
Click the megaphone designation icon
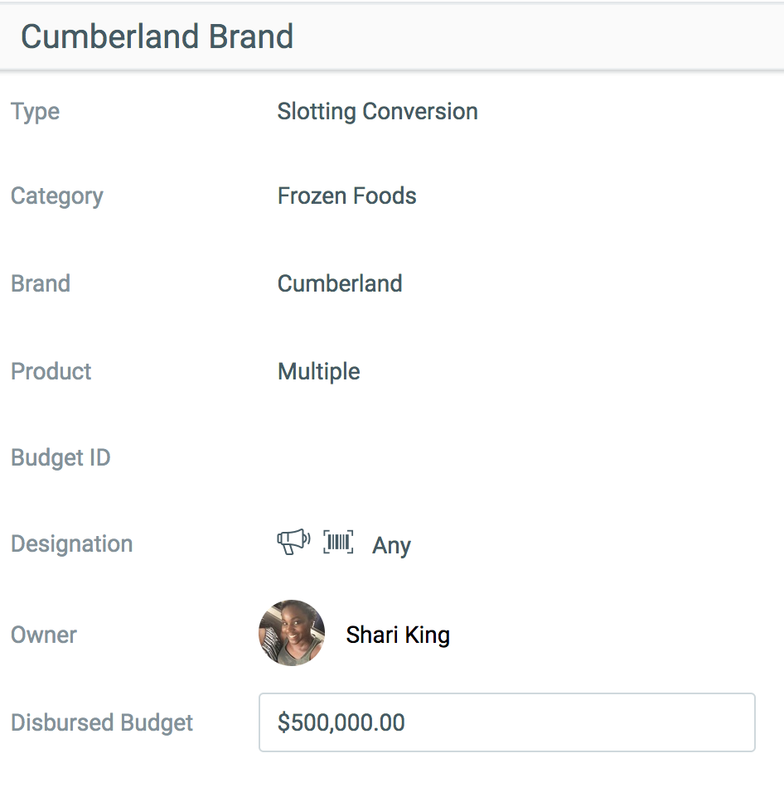293,542
